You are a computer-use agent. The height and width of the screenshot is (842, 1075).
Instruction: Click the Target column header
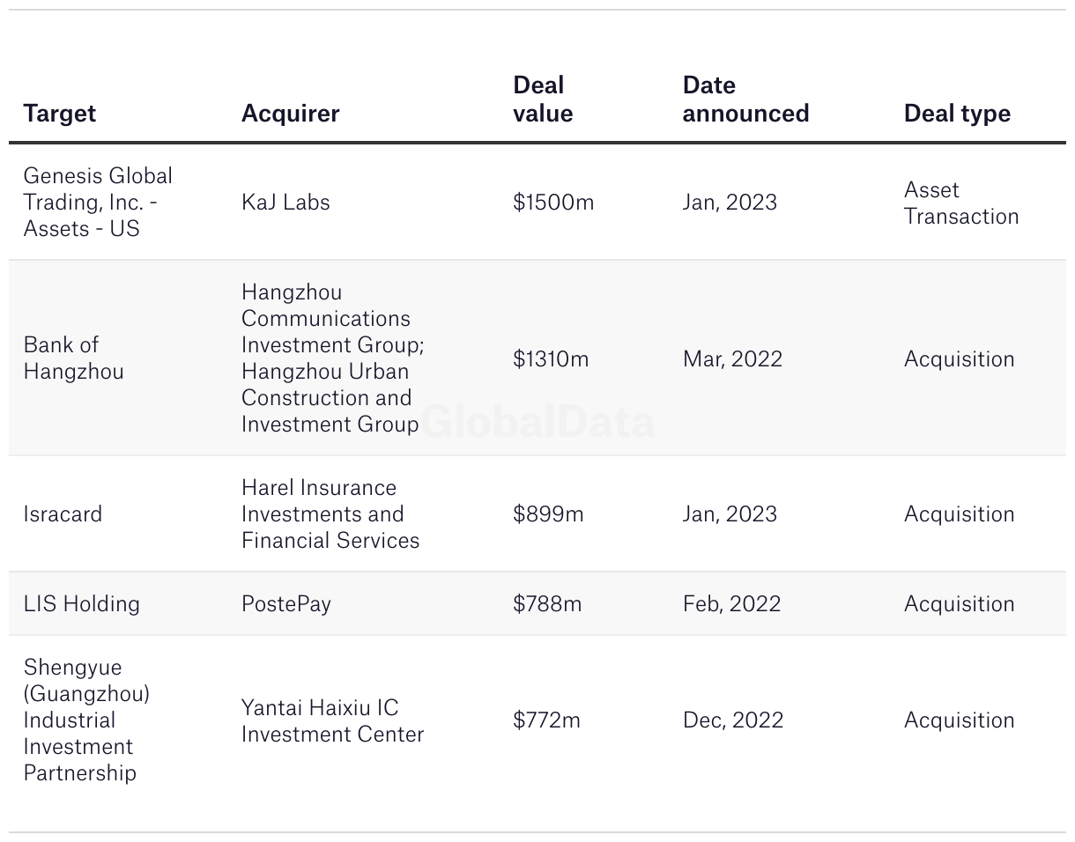click(60, 114)
